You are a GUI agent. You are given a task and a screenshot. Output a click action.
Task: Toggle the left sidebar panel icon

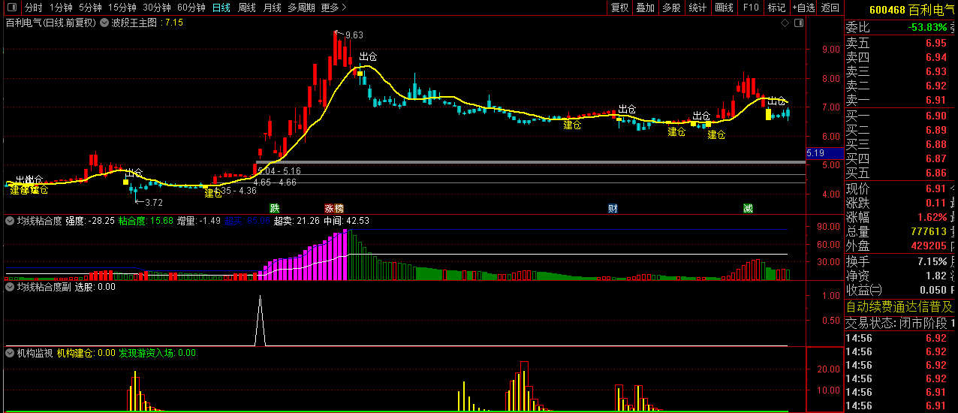11,8
